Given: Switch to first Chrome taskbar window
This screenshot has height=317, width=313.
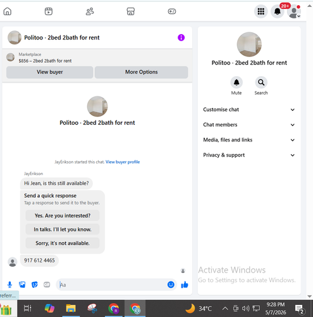Looking at the screenshot, I should click(x=114, y=308).
